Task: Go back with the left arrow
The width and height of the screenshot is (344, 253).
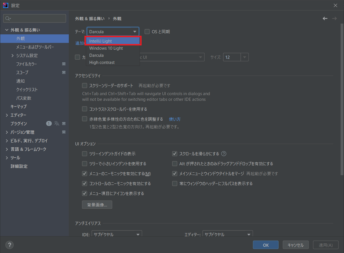Action: (325, 18)
